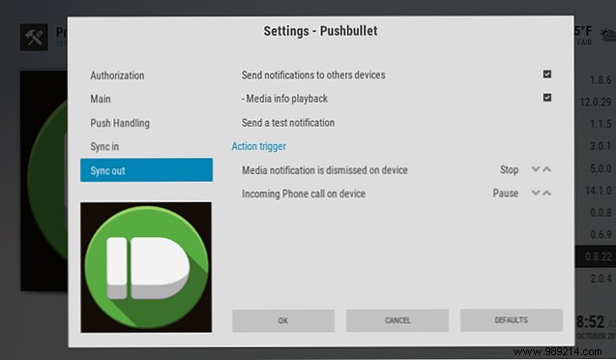Image resolution: width=616 pixels, height=360 pixels.
Task: Select version 0.8.22 row in background list
Action: tap(596, 256)
